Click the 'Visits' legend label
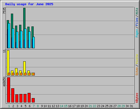The height and width of the screenshot is (109, 140). (137, 59)
